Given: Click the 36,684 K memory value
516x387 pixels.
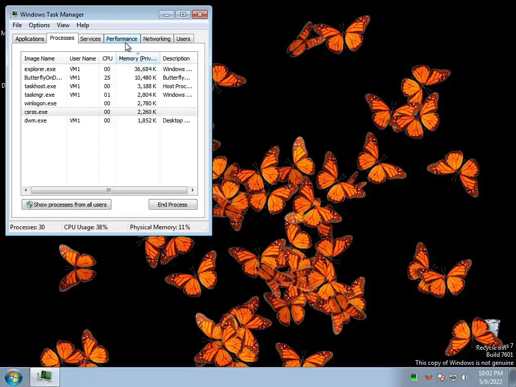Looking at the screenshot, I should point(145,69).
